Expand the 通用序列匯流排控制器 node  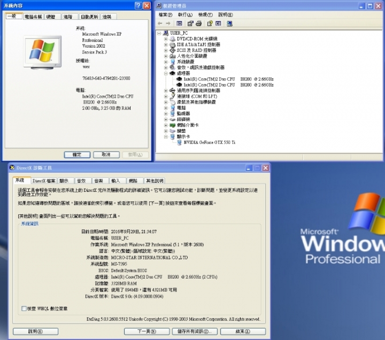pos(166,90)
